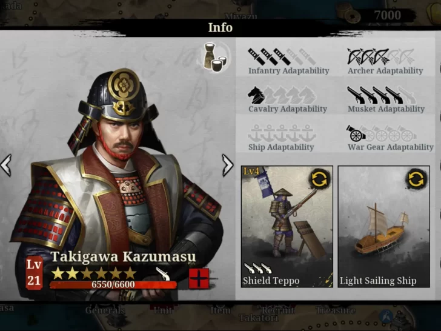Open the Recruit tab
The height and width of the screenshot is (331, 441).
[x=278, y=310]
